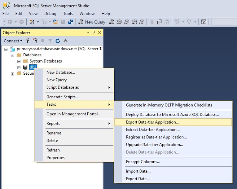Expand the System Databases folder

(x=19, y=61)
